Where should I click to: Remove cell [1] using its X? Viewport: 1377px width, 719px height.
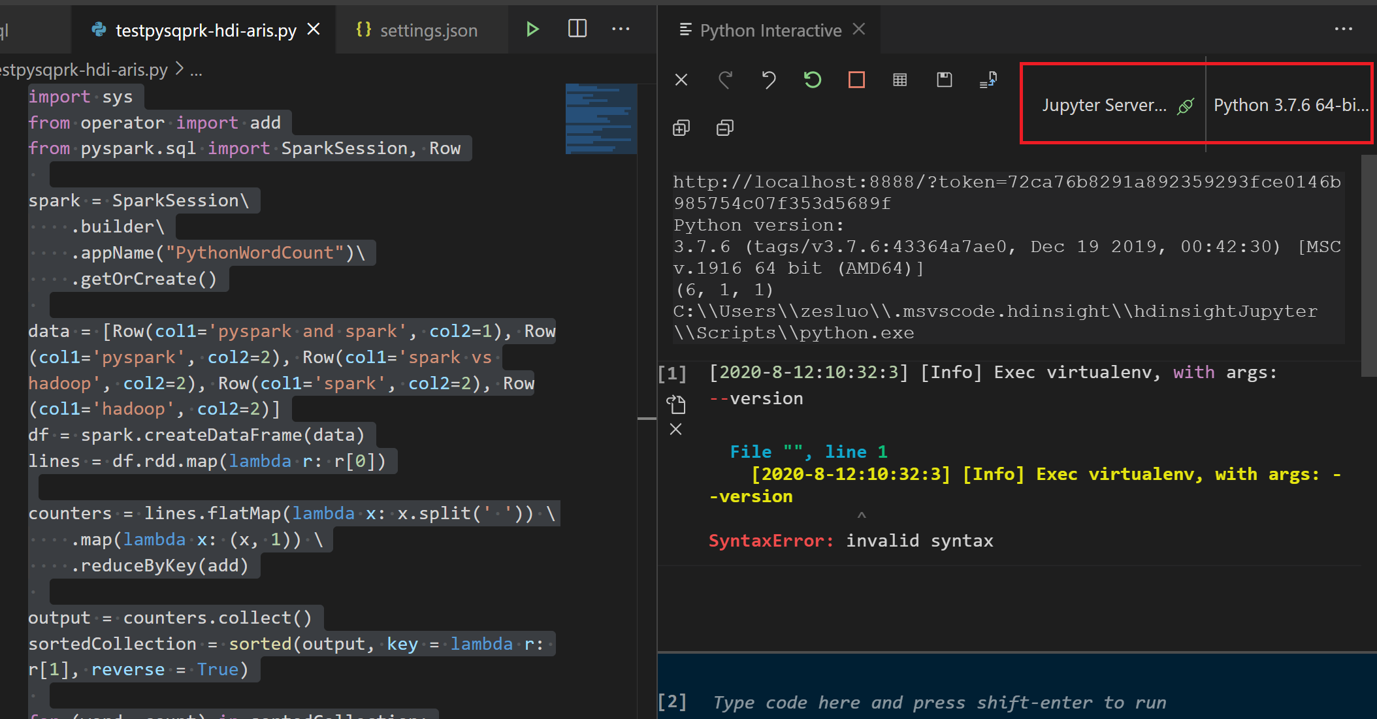(676, 429)
